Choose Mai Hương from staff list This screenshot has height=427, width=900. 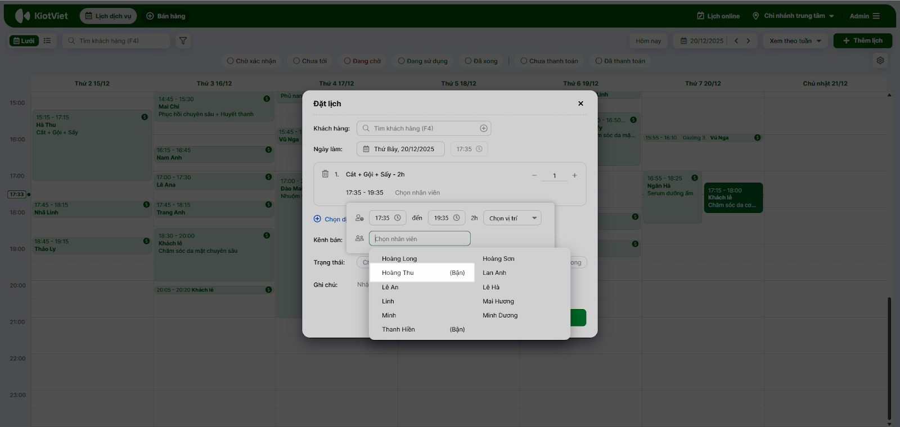[x=498, y=301]
